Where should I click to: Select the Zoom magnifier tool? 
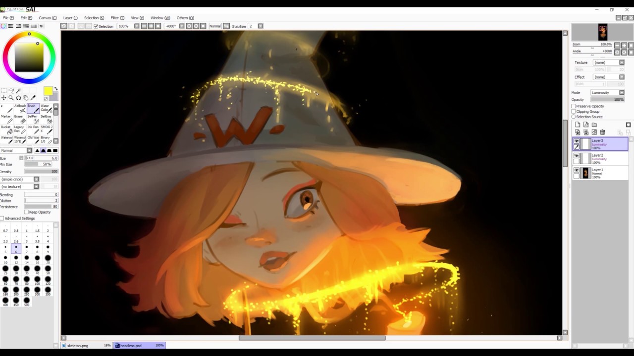click(x=11, y=98)
